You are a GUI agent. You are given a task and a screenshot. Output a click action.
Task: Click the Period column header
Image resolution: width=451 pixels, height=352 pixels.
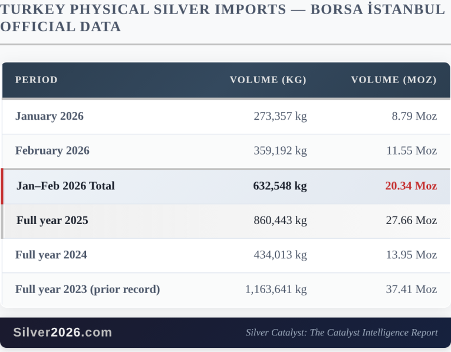[37, 80]
